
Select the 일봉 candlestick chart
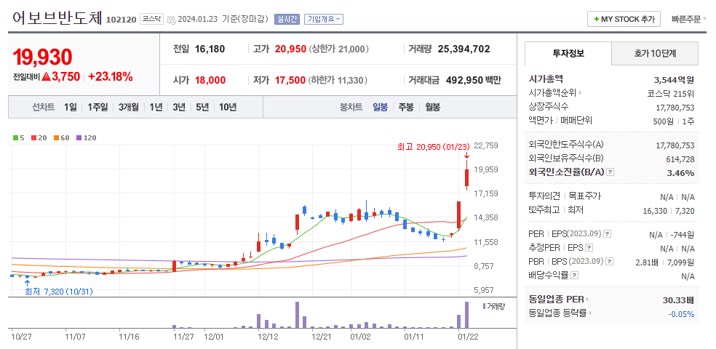click(380, 107)
